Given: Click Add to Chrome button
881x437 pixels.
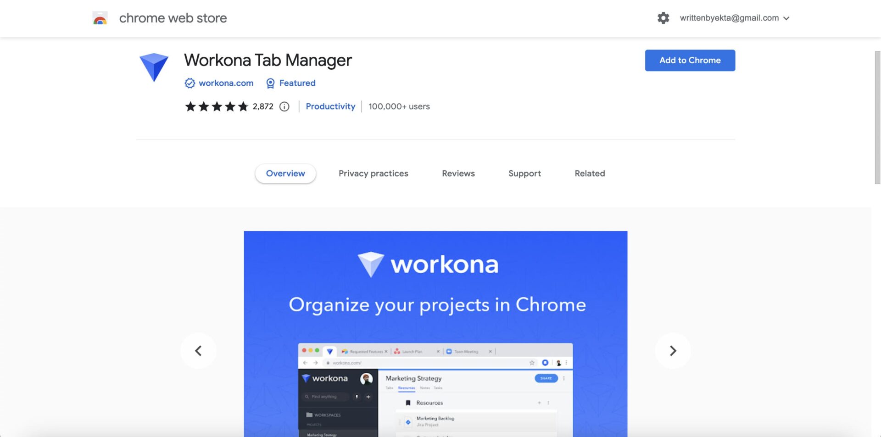Looking at the screenshot, I should [x=690, y=60].
